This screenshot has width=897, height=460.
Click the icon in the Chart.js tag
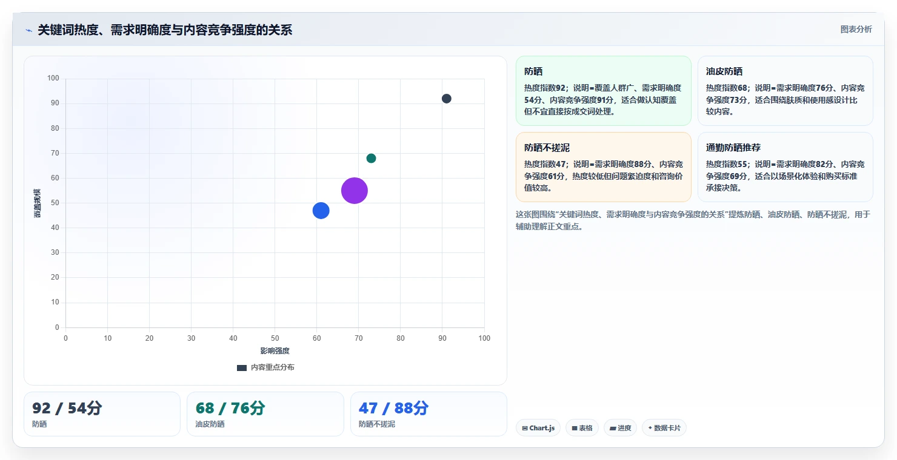click(525, 428)
